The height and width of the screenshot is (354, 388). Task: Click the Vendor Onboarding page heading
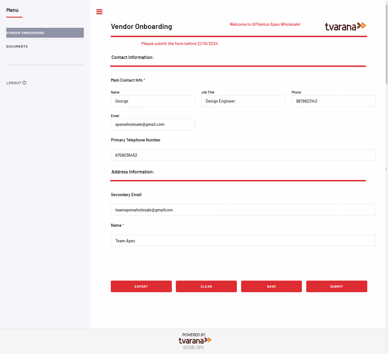[141, 27]
